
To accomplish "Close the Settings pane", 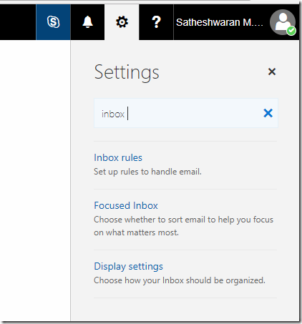I will (272, 72).
